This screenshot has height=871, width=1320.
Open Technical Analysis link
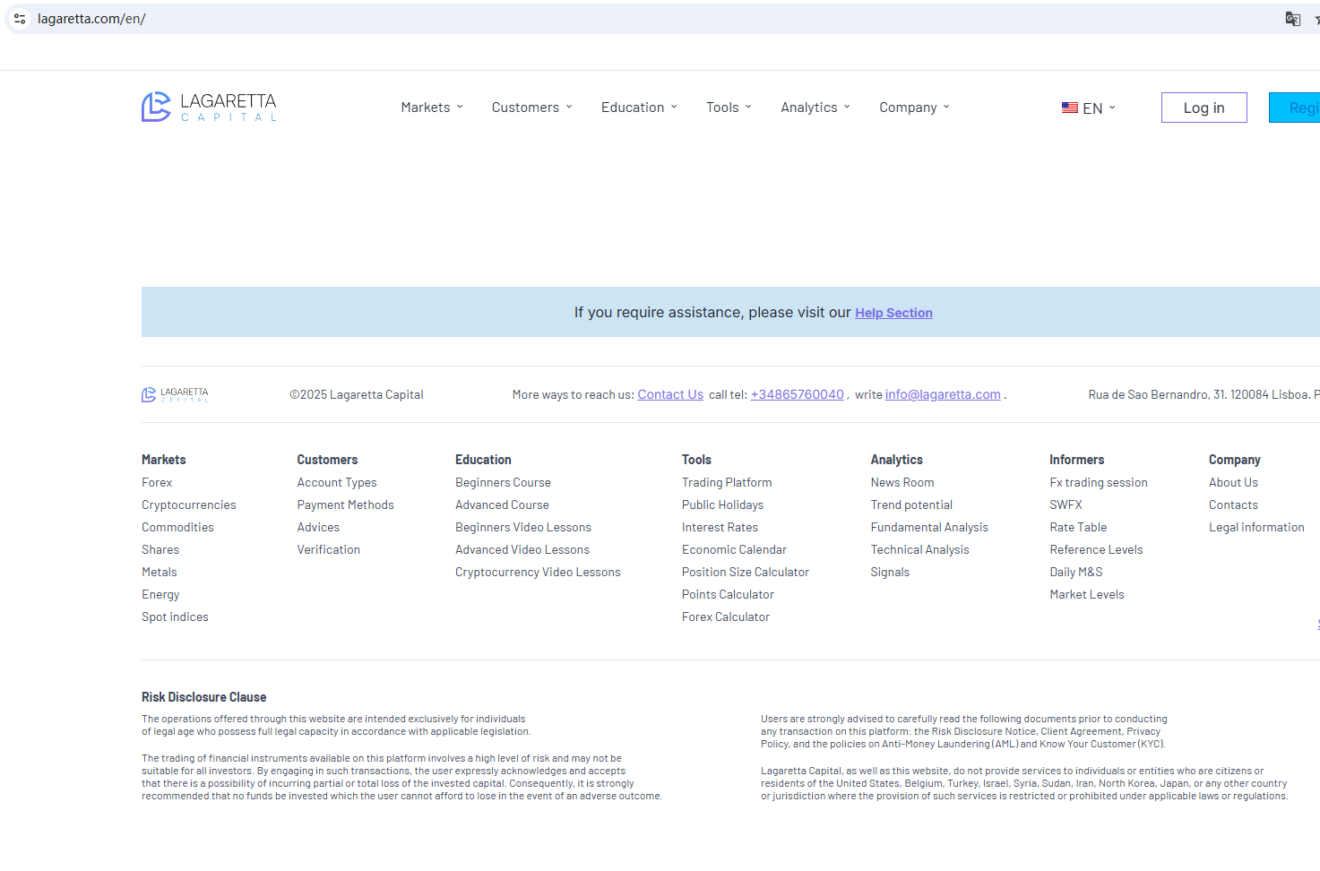click(x=919, y=549)
